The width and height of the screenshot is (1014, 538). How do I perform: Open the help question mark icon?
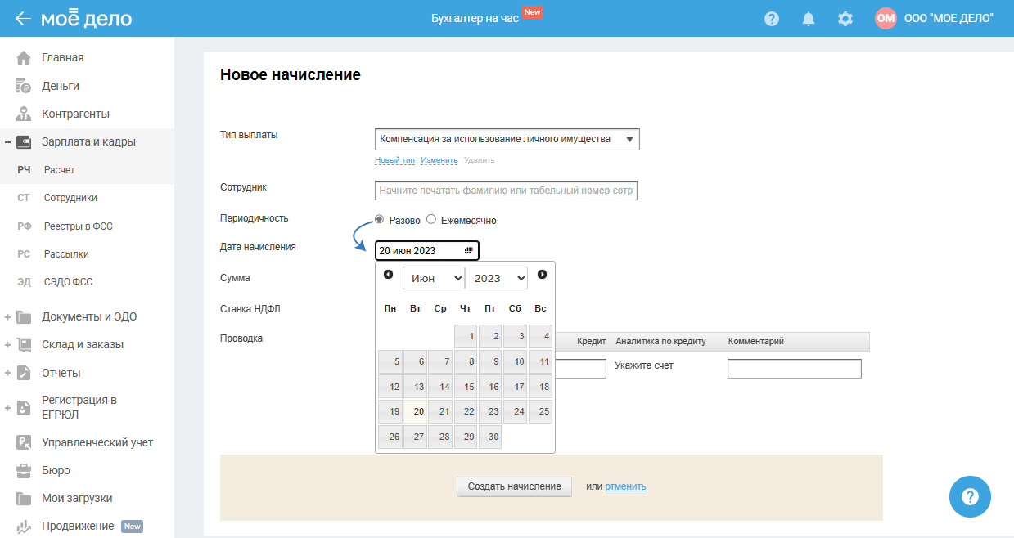771,19
